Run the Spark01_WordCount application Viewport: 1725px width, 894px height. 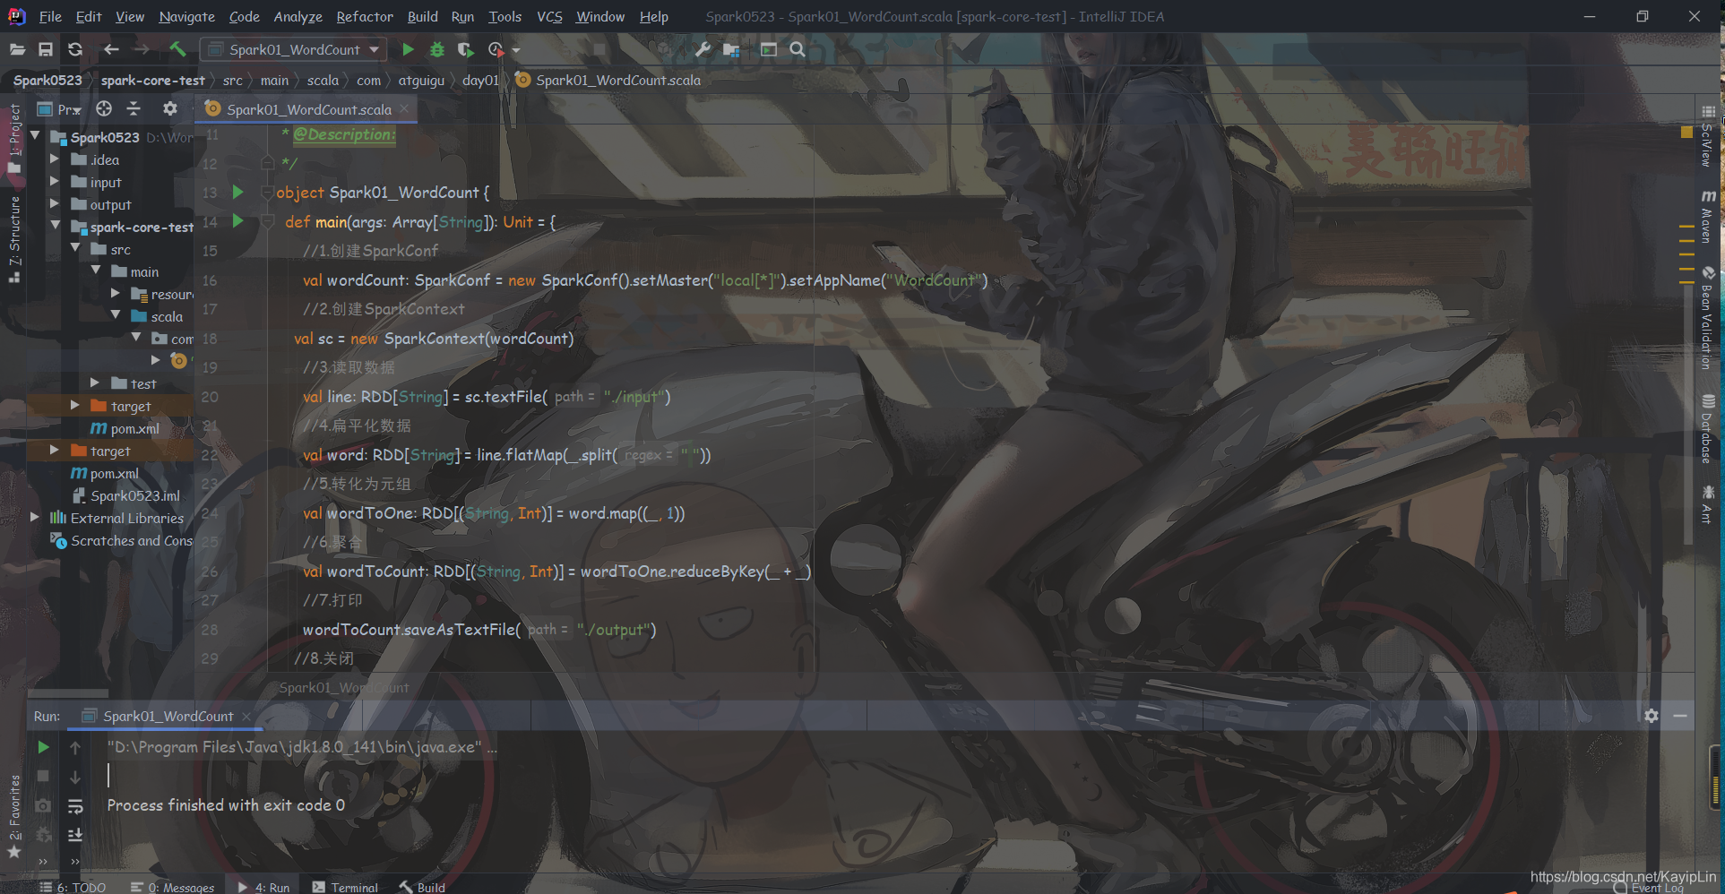pos(408,49)
